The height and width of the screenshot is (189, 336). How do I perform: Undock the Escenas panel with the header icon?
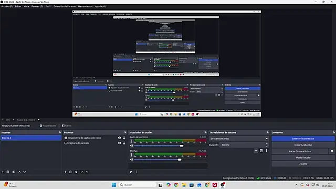tap(60, 132)
